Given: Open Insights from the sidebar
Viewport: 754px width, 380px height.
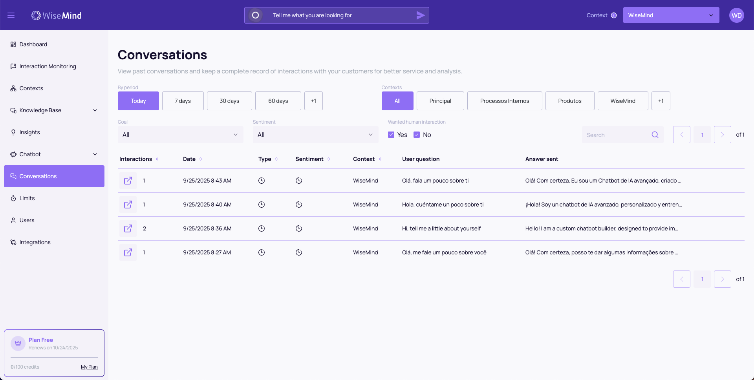Looking at the screenshot, I should pos(30,132).
